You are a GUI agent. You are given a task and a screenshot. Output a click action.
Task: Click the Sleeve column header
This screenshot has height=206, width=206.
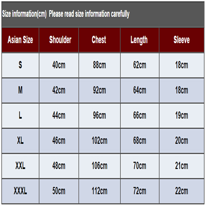click(x=182, y=40)
